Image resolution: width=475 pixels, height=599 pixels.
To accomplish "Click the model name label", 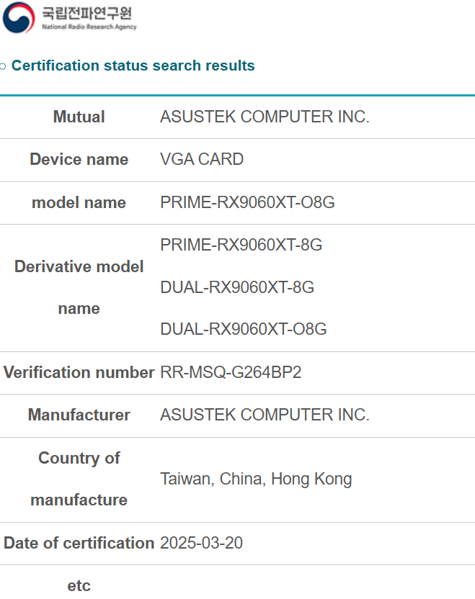I will [x=79, y=202].
